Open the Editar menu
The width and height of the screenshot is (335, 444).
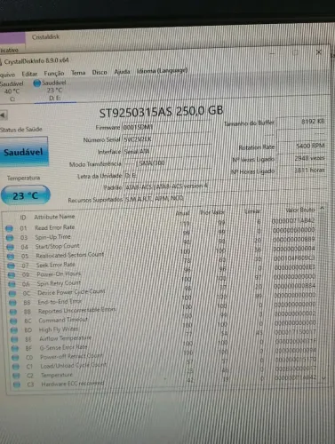[29, 74]
